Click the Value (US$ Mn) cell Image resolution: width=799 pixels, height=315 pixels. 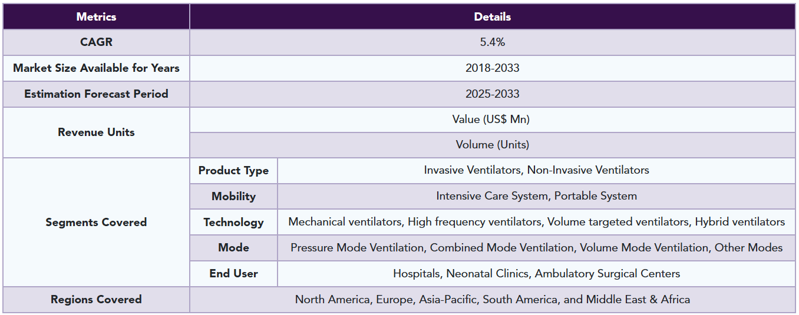492,120
